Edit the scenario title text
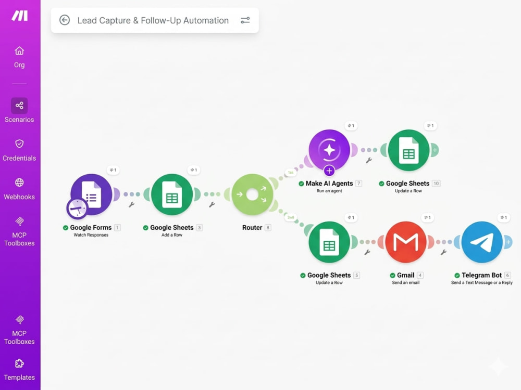This screenshot has height=390, width=521. tap(153, 21)
